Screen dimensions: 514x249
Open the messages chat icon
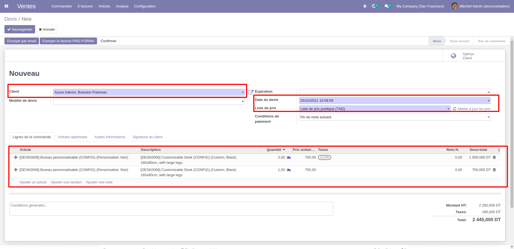coord(387,6)
